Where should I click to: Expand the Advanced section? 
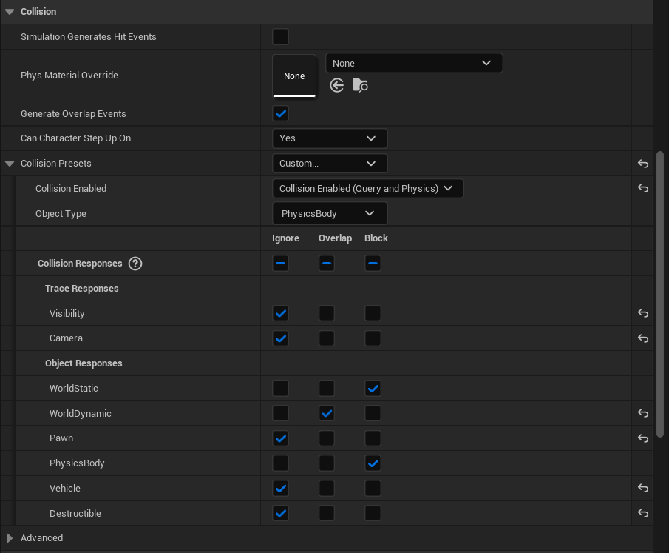(x=9, y=537)
